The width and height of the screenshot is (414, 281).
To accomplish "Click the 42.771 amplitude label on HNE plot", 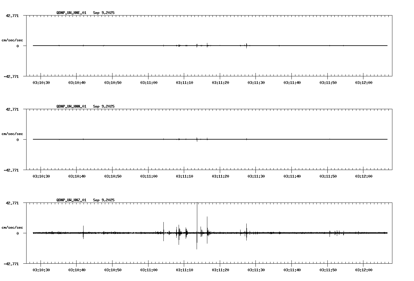I will pos(12,15).
